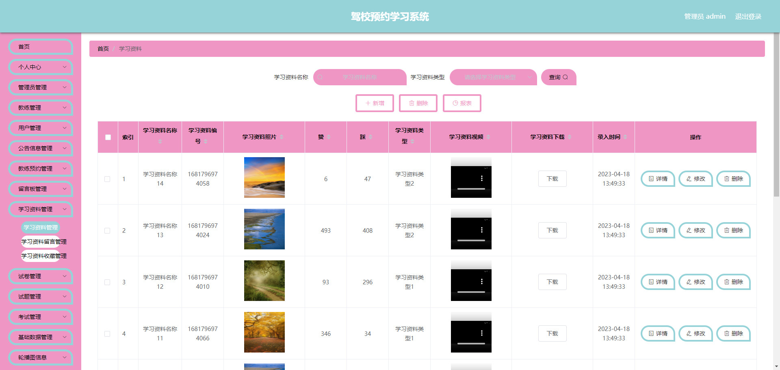Sort by 学习资料编号 column arrows
This screenshot has width=780, height=370.
click(x=206, y=141)
